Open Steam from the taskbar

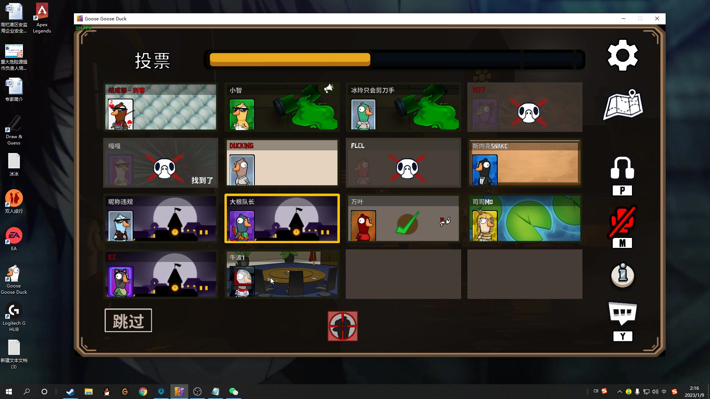(70, 392)
